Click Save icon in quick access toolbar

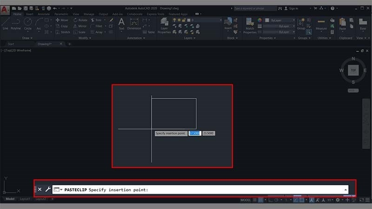pyautogui.click(x=26, y=8)
